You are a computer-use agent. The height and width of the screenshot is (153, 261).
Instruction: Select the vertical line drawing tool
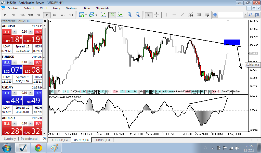[x=166, y=15]
